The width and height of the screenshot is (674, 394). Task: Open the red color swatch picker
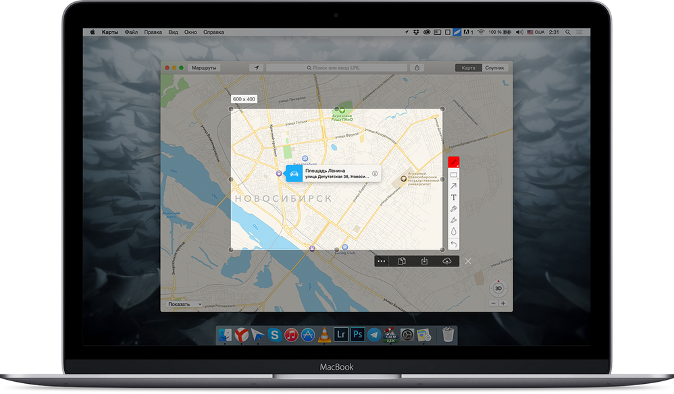click(454, 162)
